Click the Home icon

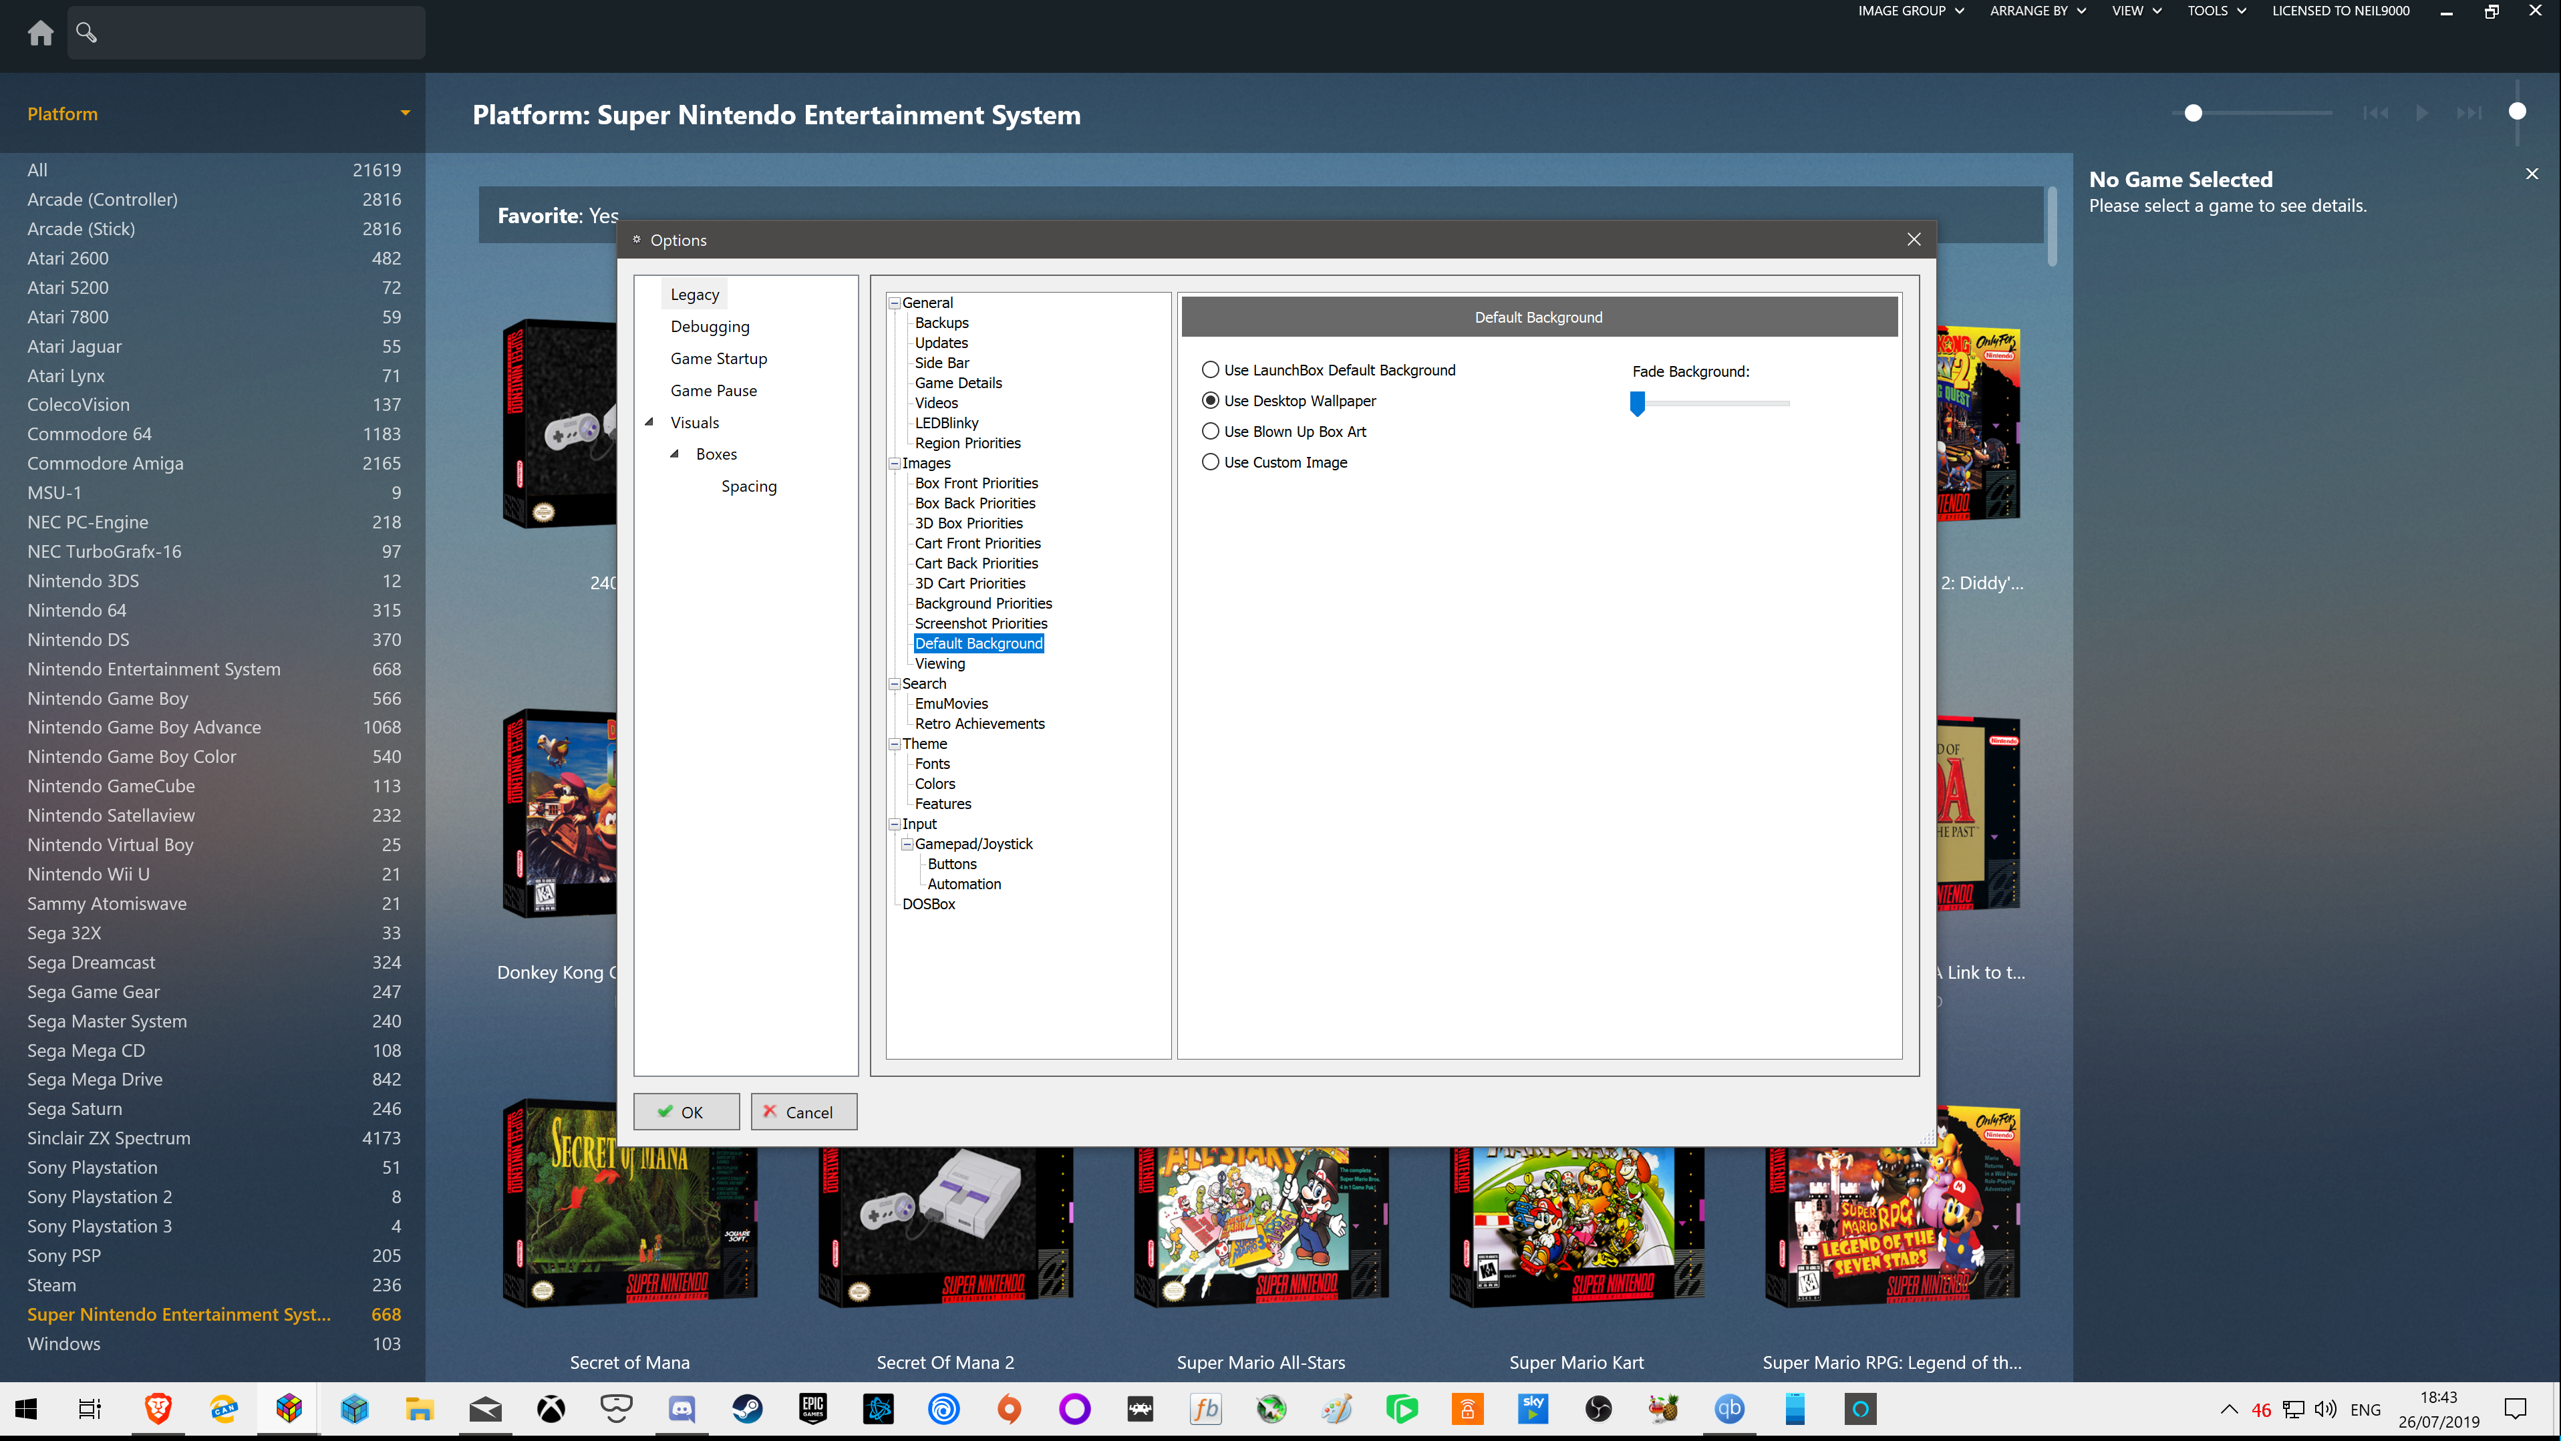41,33
